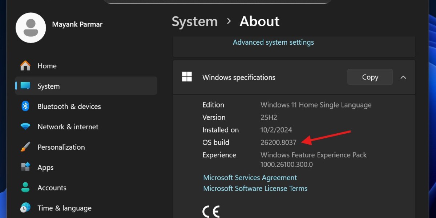The width and height of the screenshot is (436, 218).
Task: Open the Apps section icon
Action: (25, 167)
